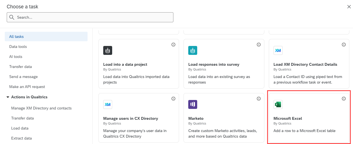The height and width of the screenshot is (144, 353).
Task: Click 'Add a row to a Microsoft Excel table'
Action: click(x=304, y=131)
